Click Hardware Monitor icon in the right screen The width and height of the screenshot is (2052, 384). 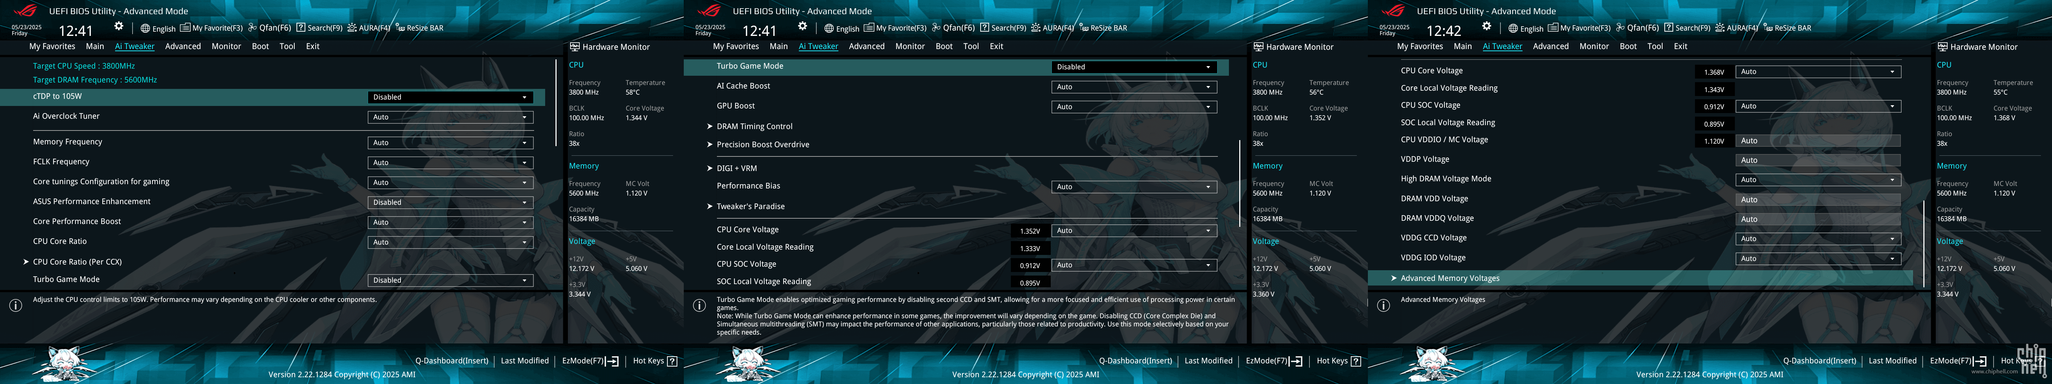(x=1942, y=47)
